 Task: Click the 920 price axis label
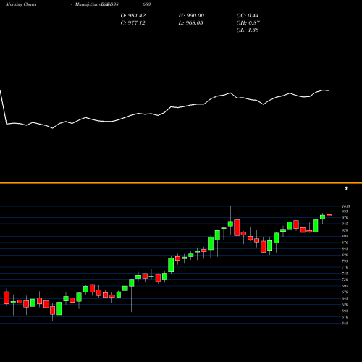tap(345, 230)
